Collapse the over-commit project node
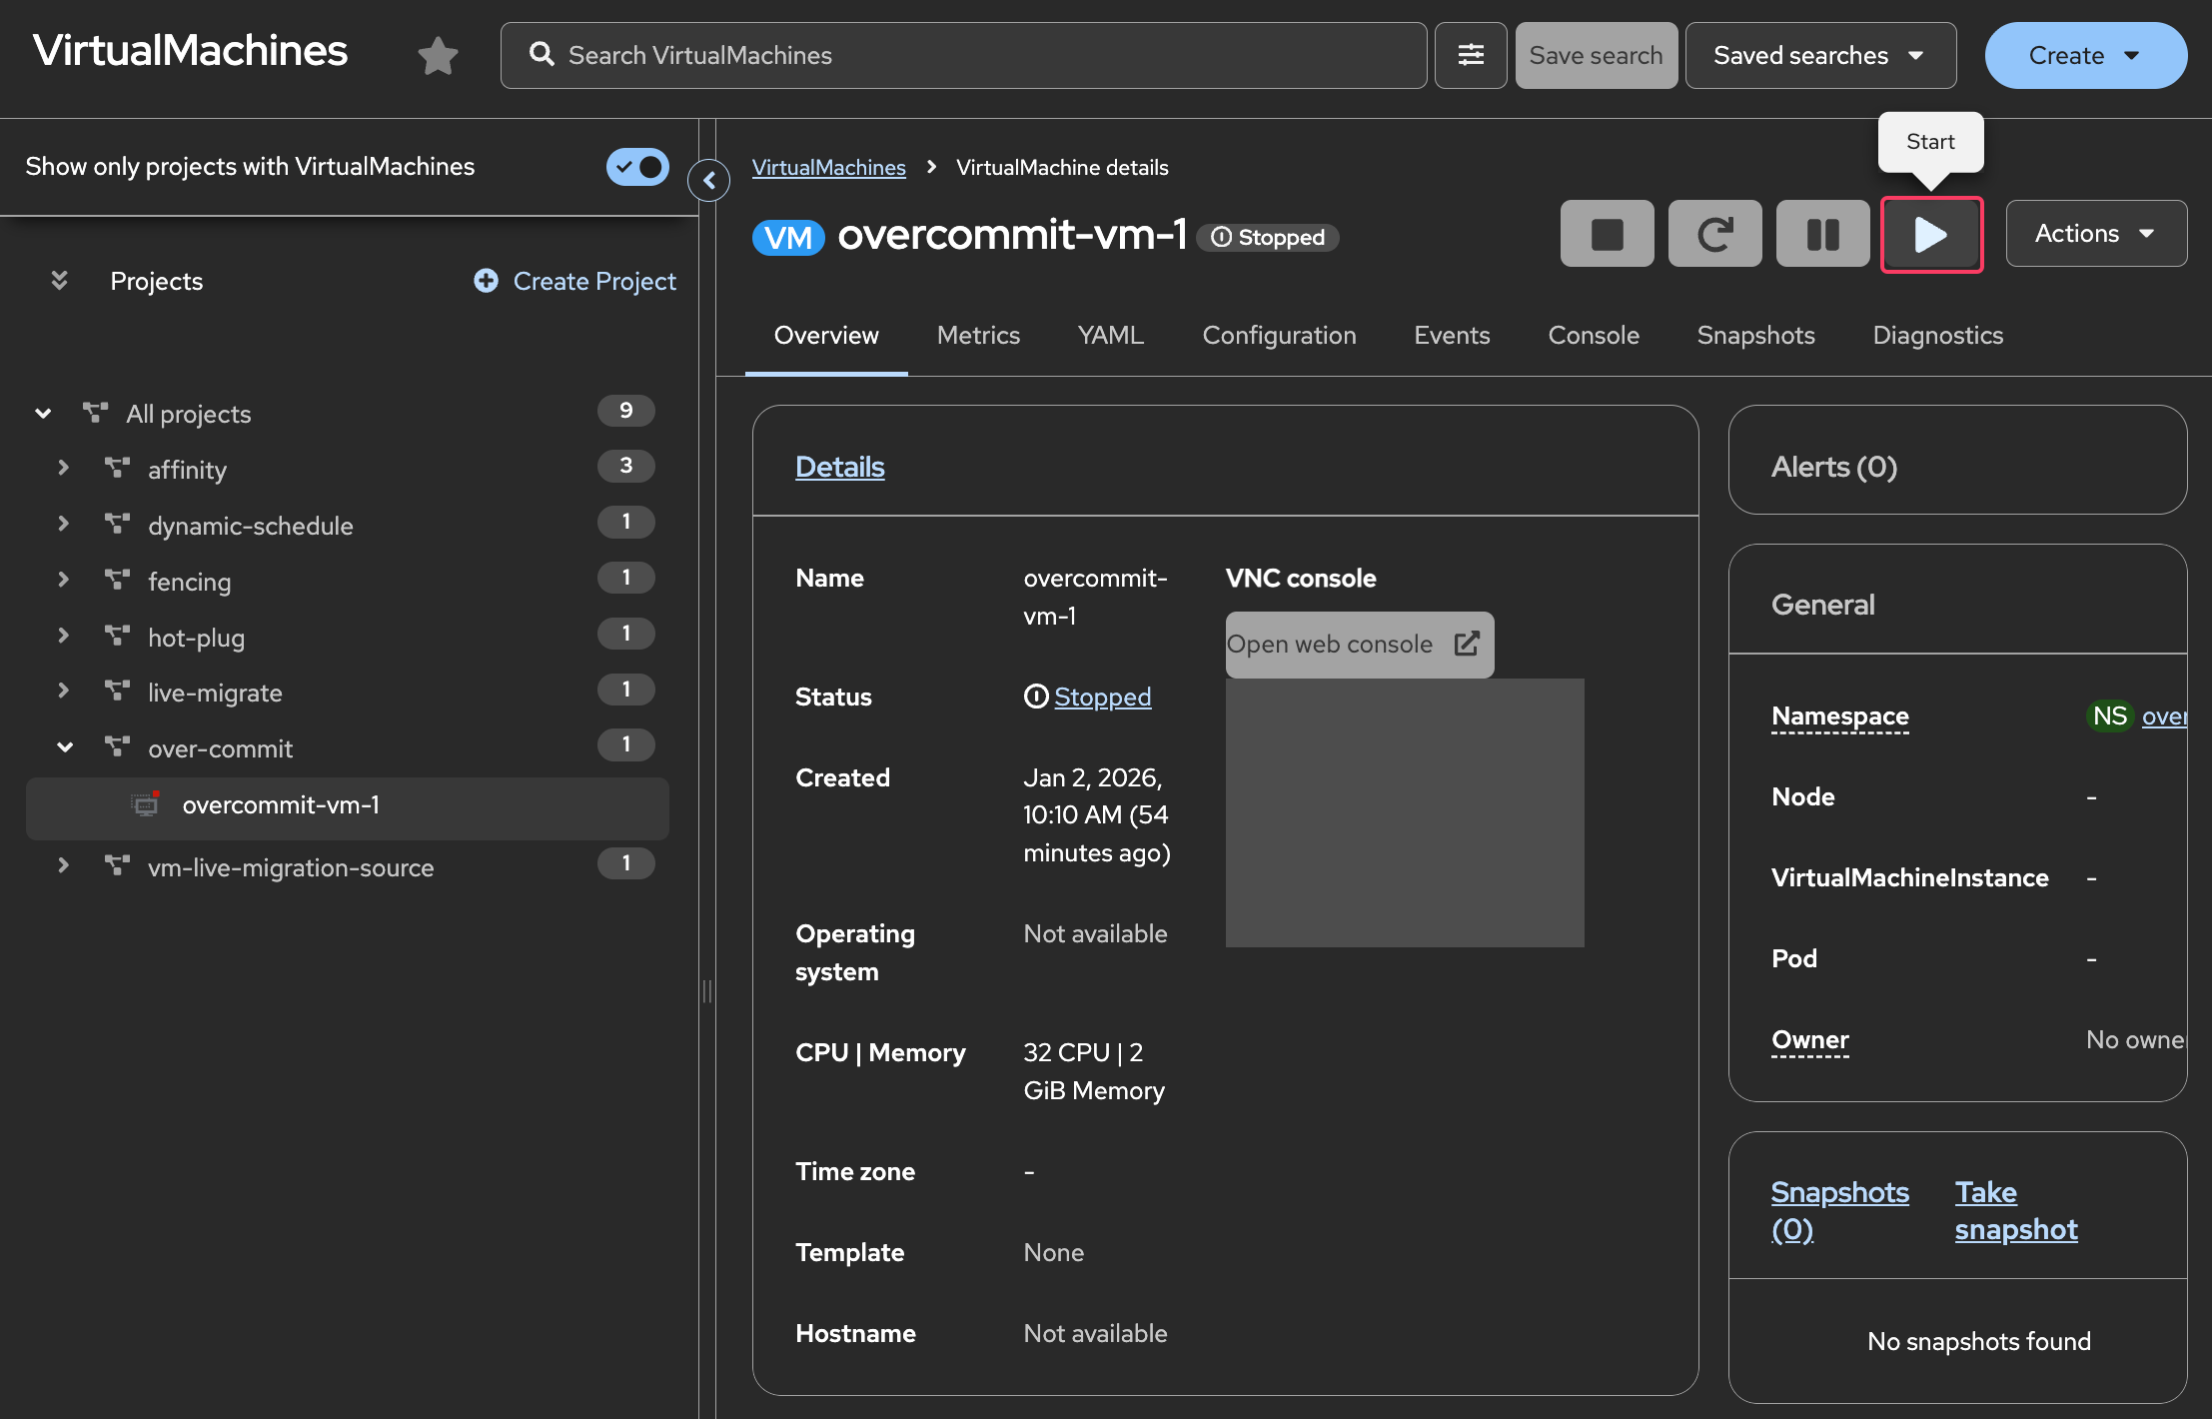Image resolution: width=2212 pixels, height=1419 pixels. point(65,747)
